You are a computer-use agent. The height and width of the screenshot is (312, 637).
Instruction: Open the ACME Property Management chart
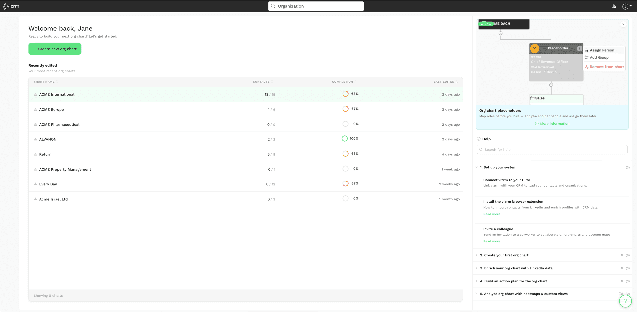[65, 169]
